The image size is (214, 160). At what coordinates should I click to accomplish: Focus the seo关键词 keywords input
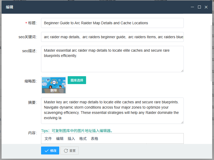point(112,37)
